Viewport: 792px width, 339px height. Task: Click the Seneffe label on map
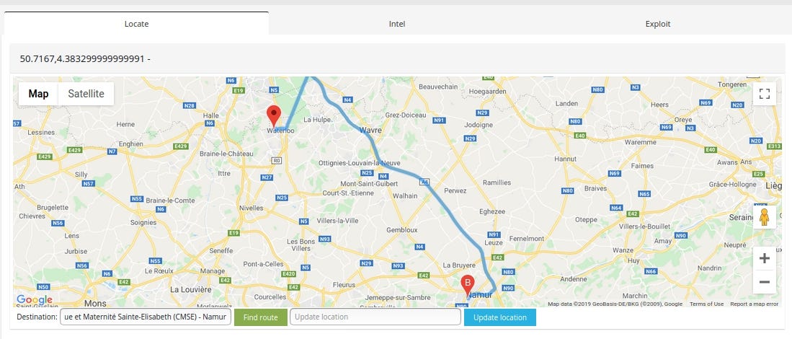coord(221,250)
